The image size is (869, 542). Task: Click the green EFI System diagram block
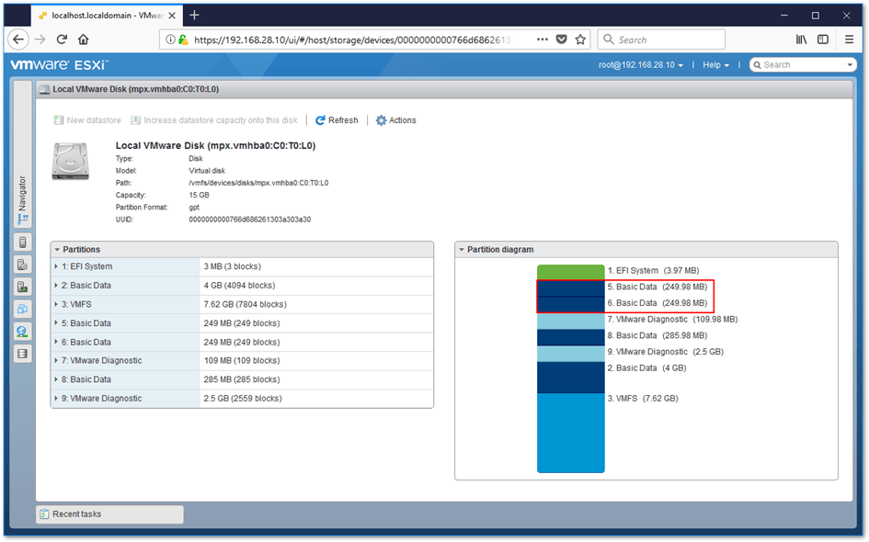click(570, 272)
